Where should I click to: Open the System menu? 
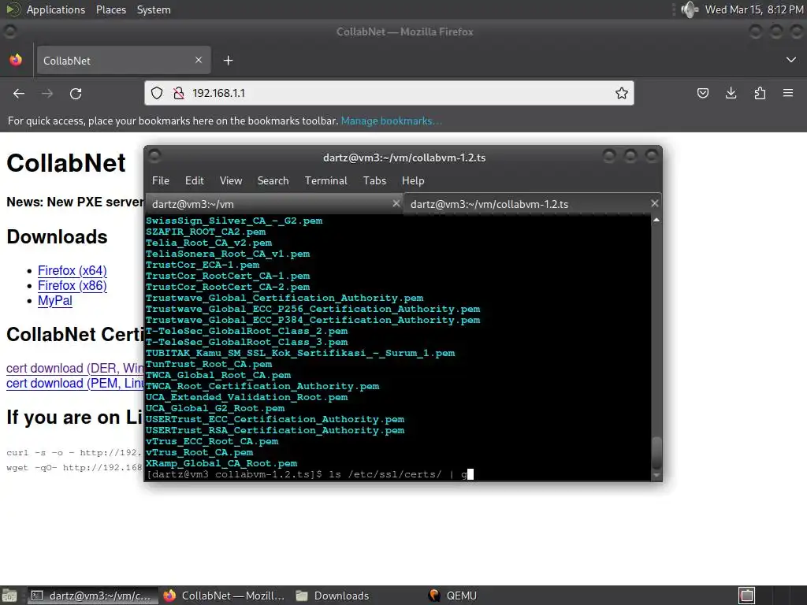[x=154, y=9]
